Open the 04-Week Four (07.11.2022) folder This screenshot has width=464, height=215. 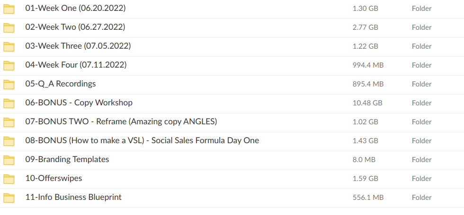click(76, 65)
